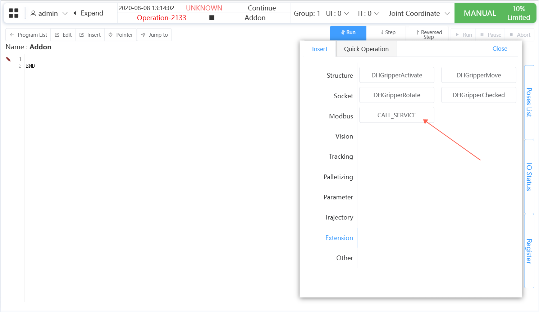The image size is (539, 312).
Task: Expand the UF: 0 dropdown
Action: pyautogui.click(x=337, y=13)
